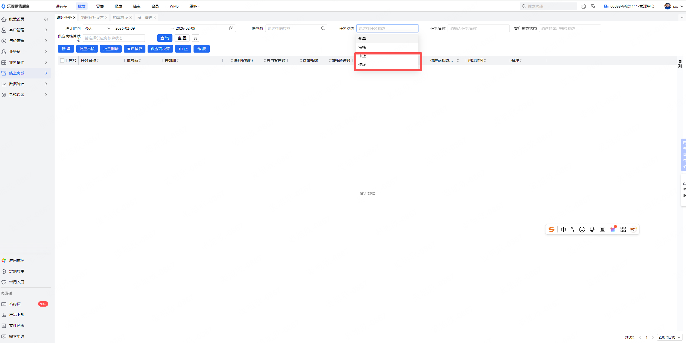This screenshot has width=686, height=343.
Task: Open 200 条/页 page size dropdown
Action: point(669,337)
